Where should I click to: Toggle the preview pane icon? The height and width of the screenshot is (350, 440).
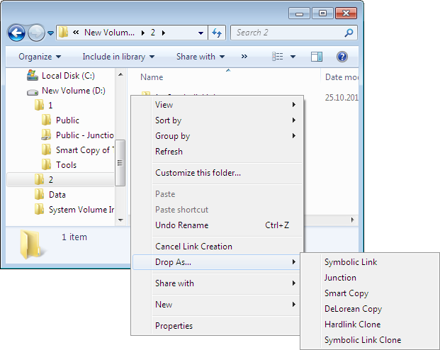[x=317, y=57]
